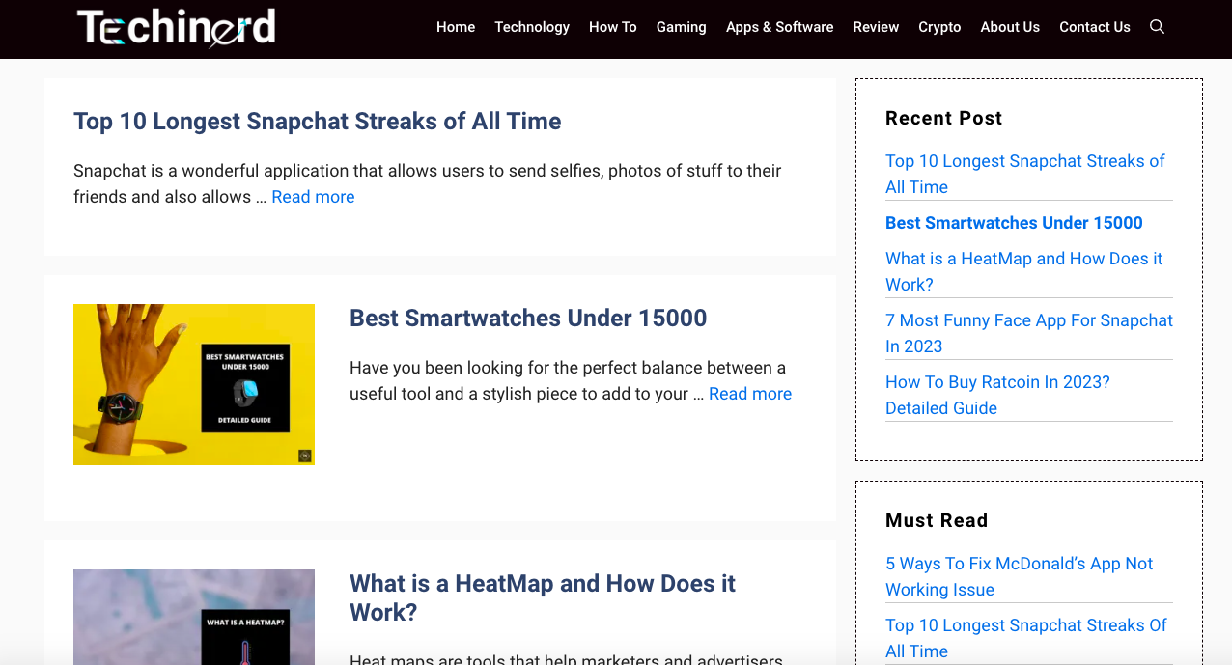Screen dimensions: 1232x665
Task: Open the Crypto menu item
Action: (x=939, y=27)
